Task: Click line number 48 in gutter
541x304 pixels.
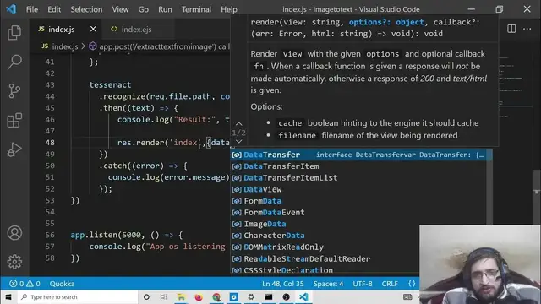Action: point(50,143)
